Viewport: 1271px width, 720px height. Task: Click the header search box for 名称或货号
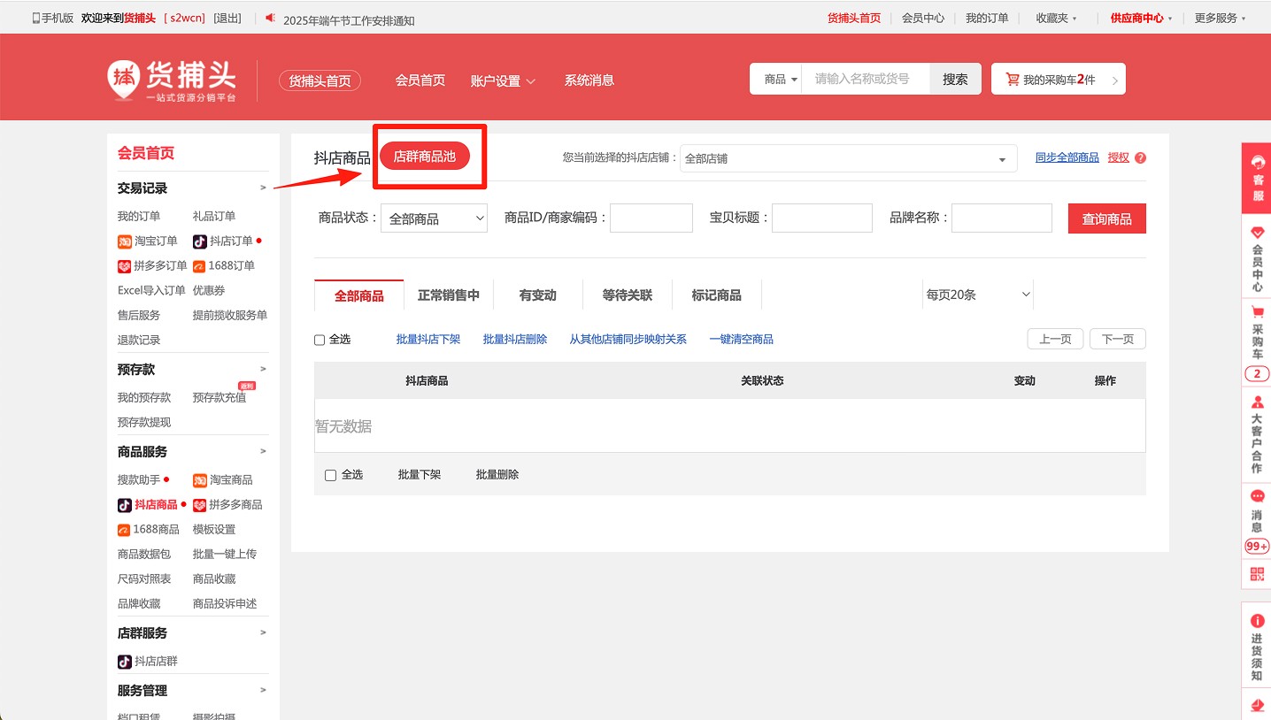pos(866,79)
